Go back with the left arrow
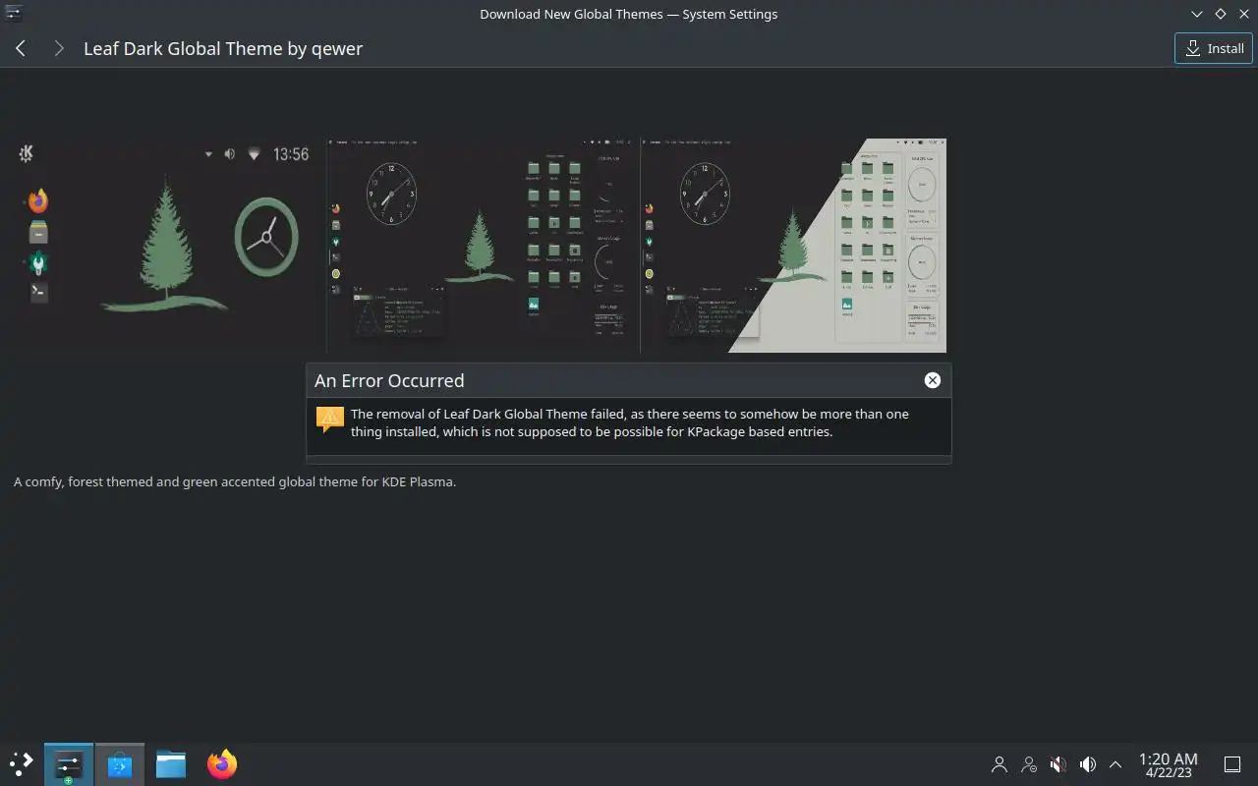The width and height of the screenshot is (1258, 786). 21,48
